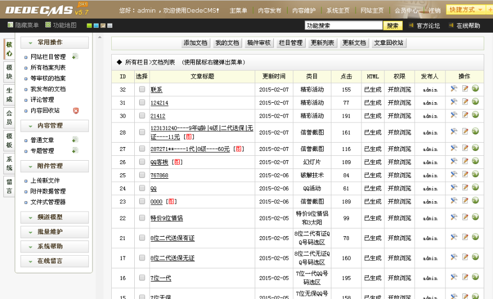
Task: Select checkbox for article 21412
Action: pyautogui.click(x=142, y=115)
